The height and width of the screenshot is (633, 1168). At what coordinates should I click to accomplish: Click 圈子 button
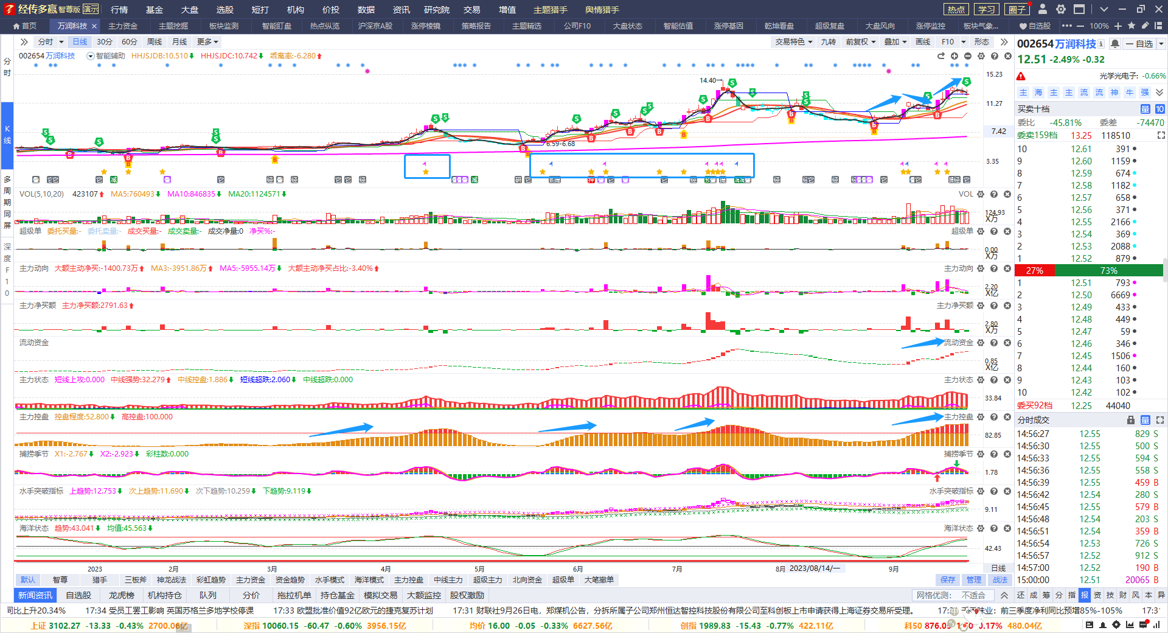[x=1017, y=9]
